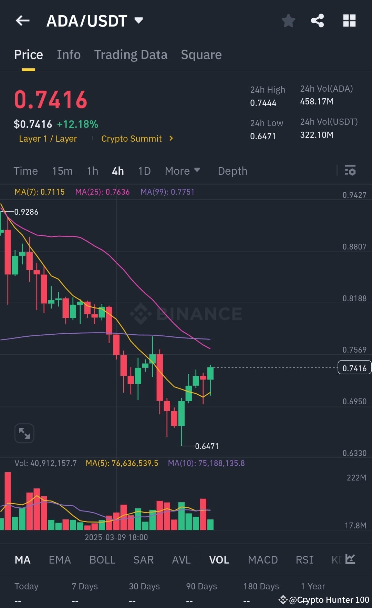The image size is (372, 608).
Task: Open the Square tab
Action: click(201, 54)
